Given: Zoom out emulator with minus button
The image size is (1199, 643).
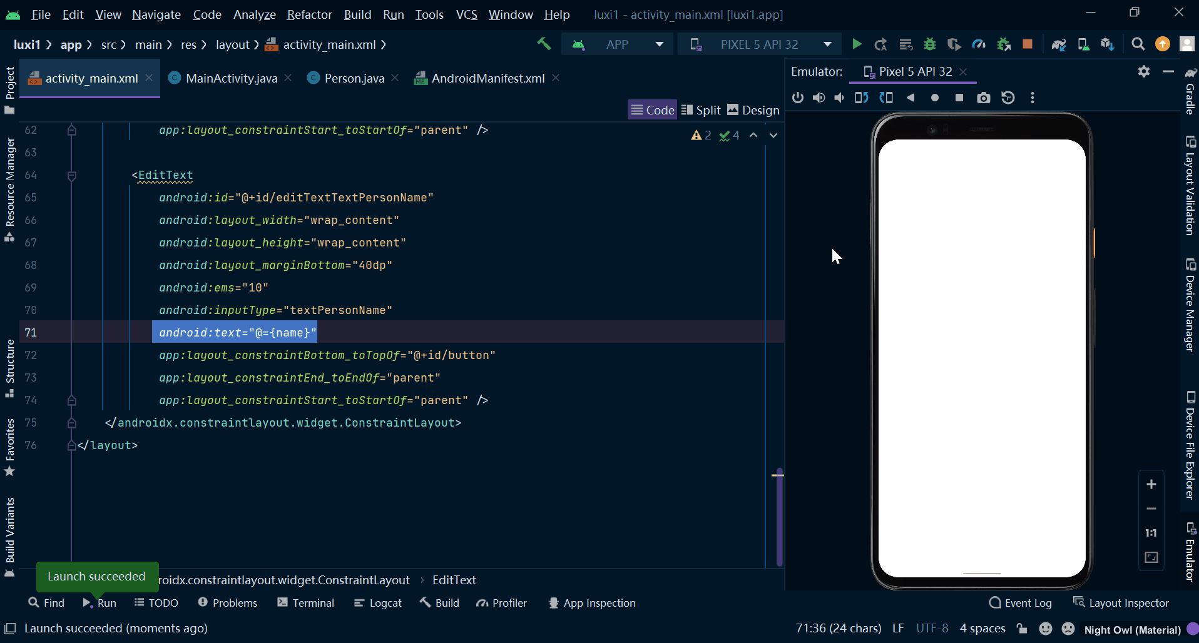Looking at the screenshot, I should (1151, 509).
